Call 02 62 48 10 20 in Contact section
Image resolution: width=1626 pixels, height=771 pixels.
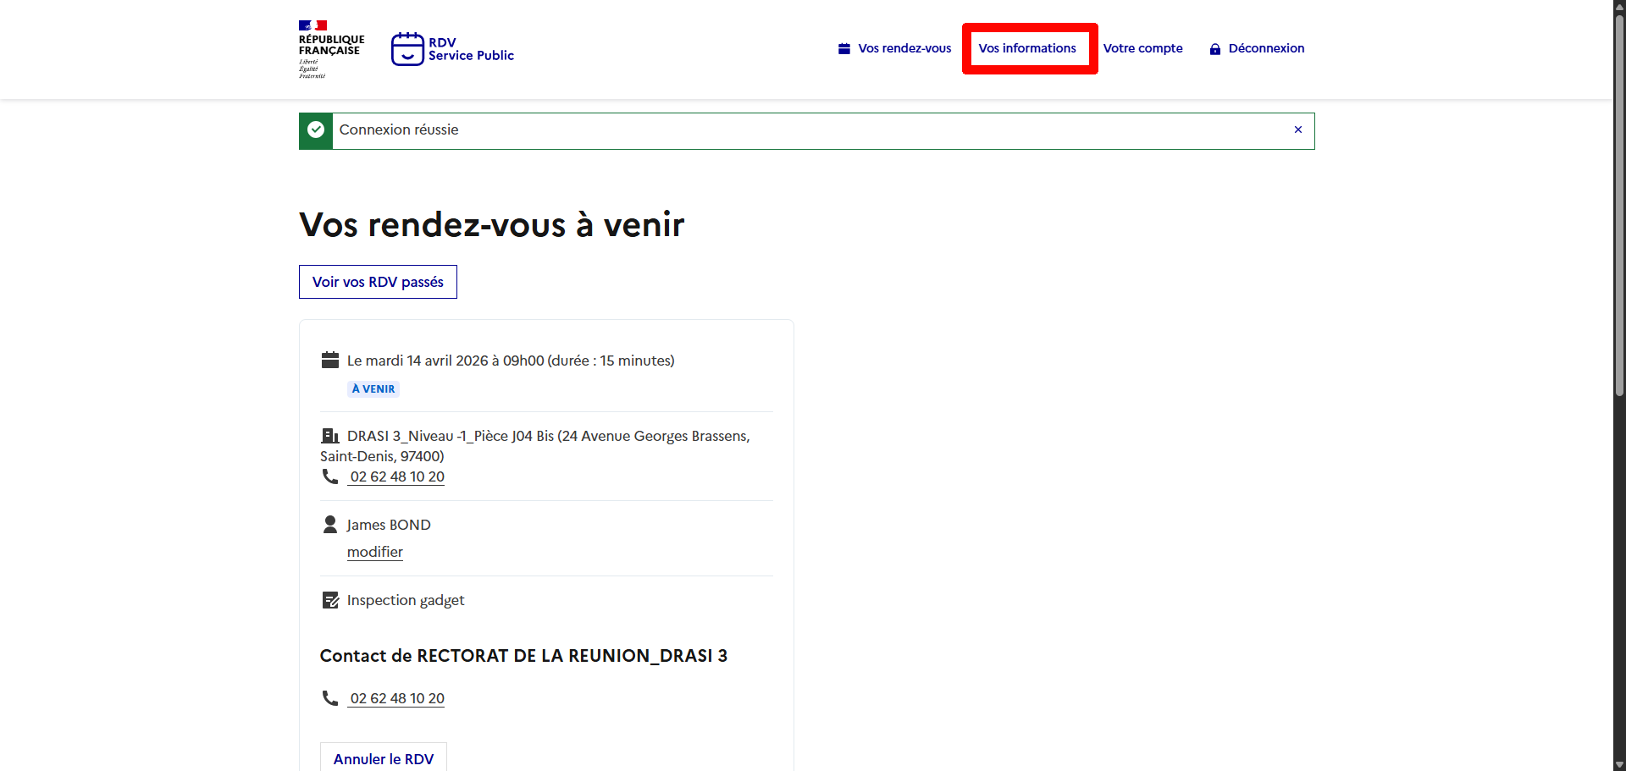point(397,698)
